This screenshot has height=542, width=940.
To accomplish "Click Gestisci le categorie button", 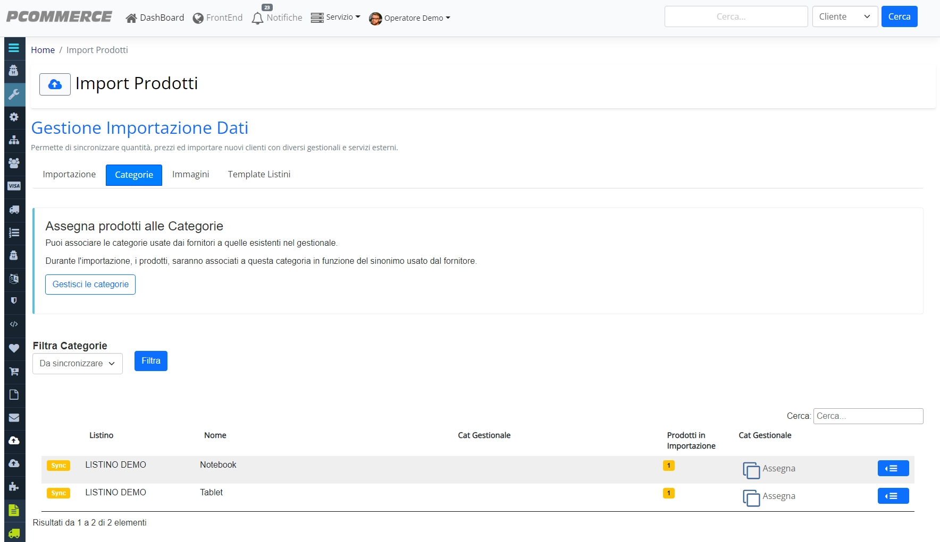I will 90,285.
